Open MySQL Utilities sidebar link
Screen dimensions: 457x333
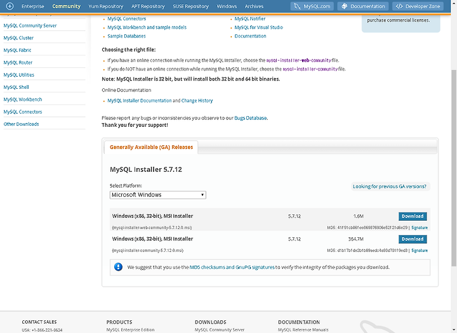(18, 75)
